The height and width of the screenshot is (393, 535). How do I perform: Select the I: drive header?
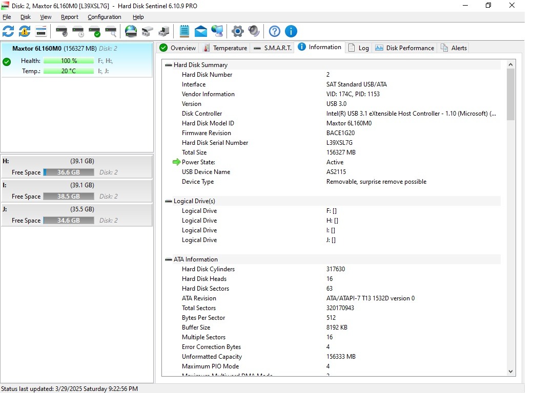[x=77, y=185]
